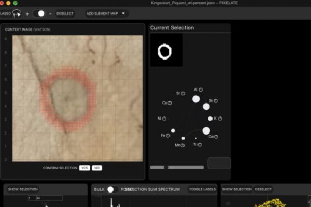Screen dimensions: 311x207
Task: Click the power icon next to Al
Action: tap(201, 90)
